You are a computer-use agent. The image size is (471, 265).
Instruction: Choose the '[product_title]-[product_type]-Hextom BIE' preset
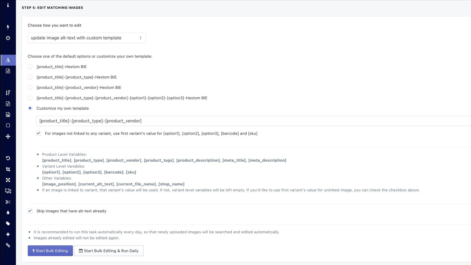(x=30, y=77)
